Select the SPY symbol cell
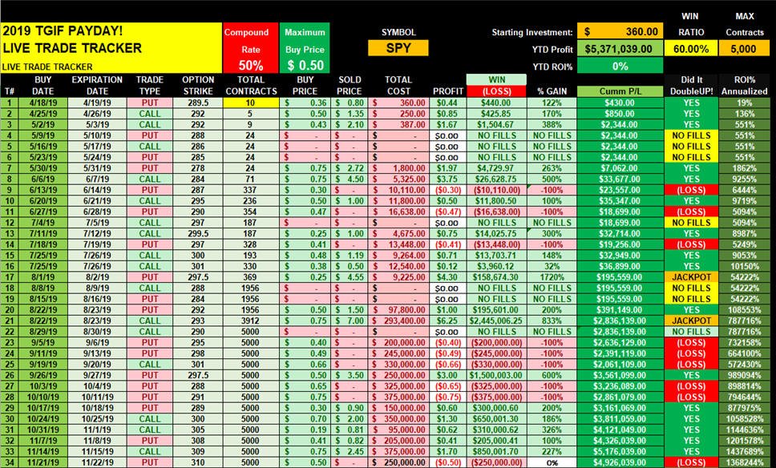 click(398, 48)
